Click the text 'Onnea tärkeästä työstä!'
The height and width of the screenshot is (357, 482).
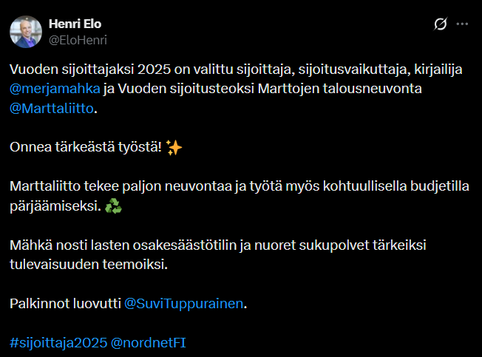click(x=85, y=147)
